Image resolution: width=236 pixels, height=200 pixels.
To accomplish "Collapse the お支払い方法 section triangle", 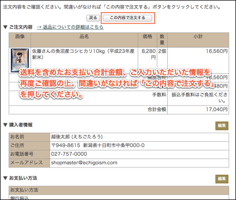I will click(x=5, y=178).
